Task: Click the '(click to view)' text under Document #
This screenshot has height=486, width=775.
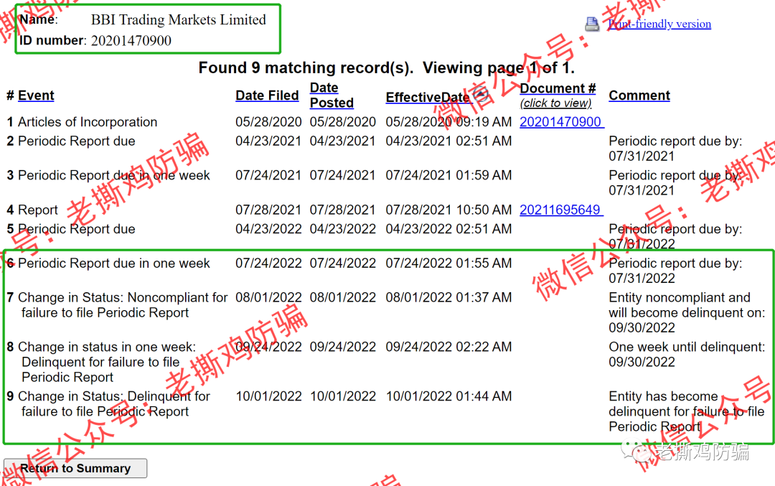Action: tap(555, 103)
